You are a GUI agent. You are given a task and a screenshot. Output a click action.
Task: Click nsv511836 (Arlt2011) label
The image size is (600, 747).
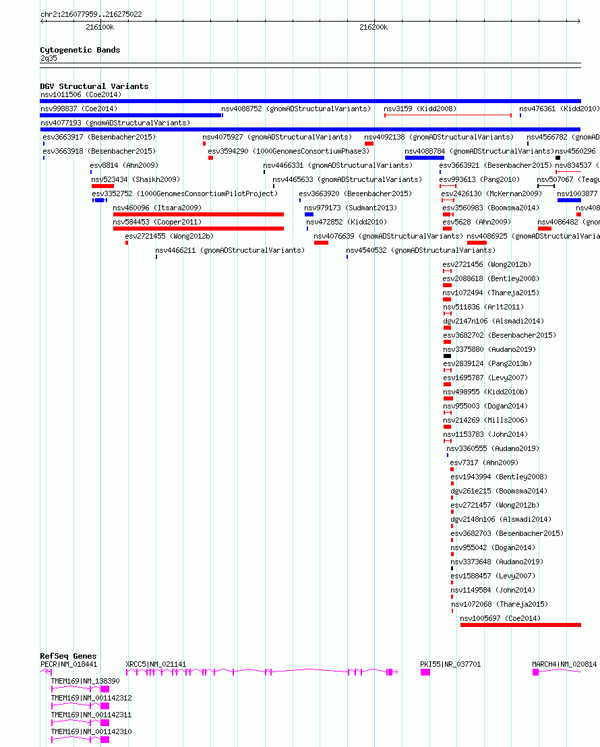(484, 307)
